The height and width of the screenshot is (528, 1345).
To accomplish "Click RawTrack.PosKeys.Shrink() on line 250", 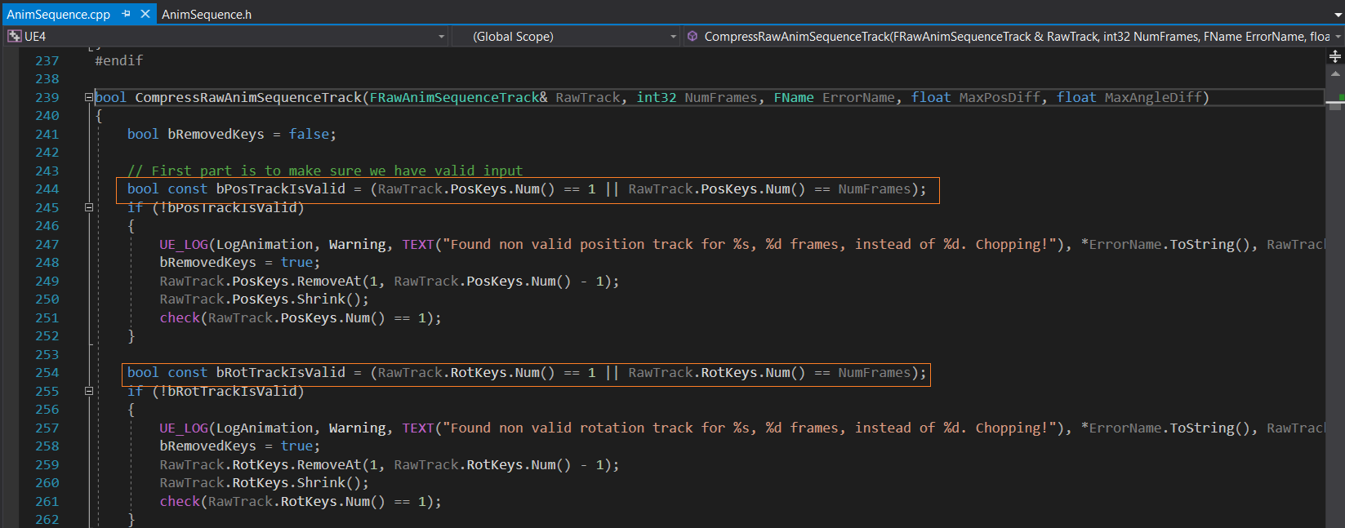I will pos(264,299).
